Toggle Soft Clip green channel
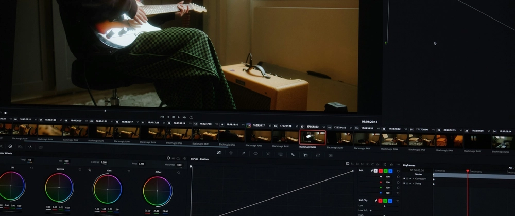The image size is (515, 216). (x=385, y=200)
